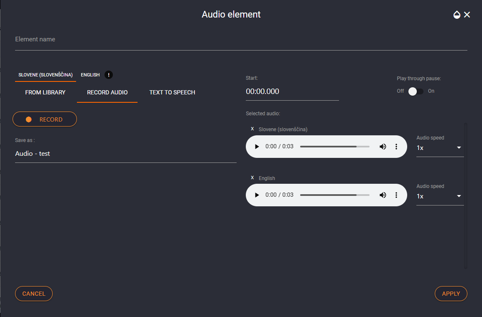
Task: Switch to Slovene (Slovenščina) language tab
Action: (x=46, y=75)
